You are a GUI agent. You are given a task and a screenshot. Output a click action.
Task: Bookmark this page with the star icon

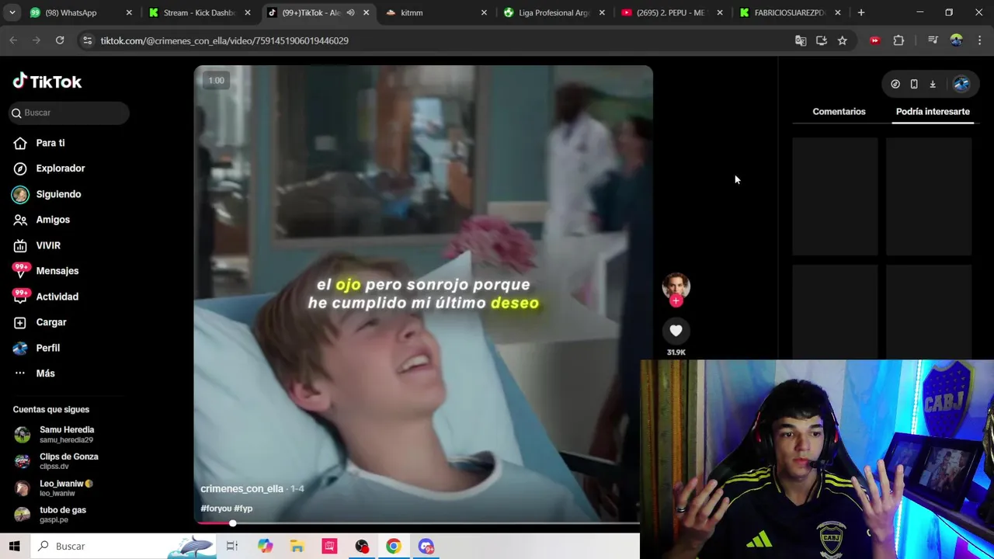843,40
